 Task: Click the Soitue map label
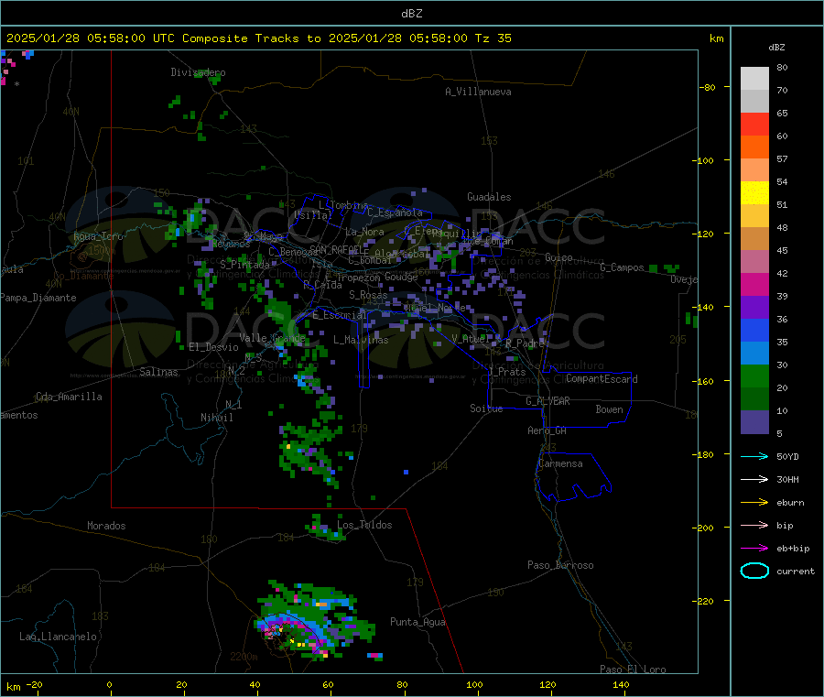click(486, 408)
